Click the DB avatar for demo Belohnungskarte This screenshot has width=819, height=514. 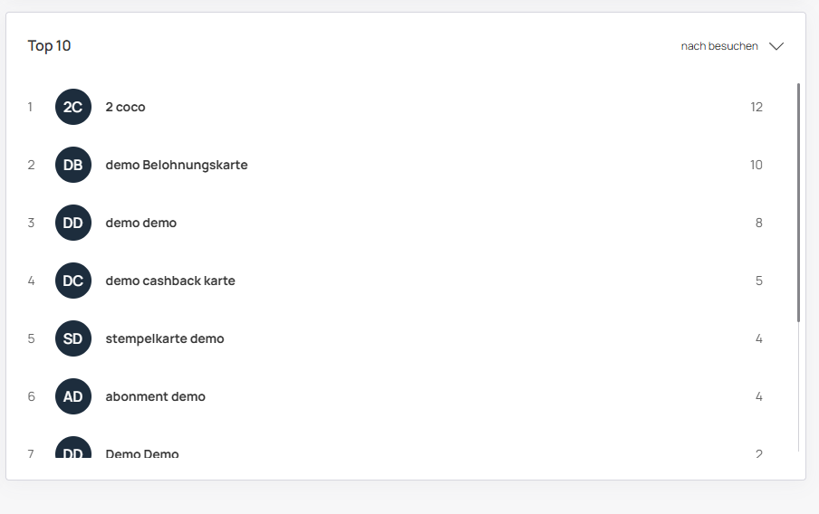pyautogui.click(x=73, y=165)
